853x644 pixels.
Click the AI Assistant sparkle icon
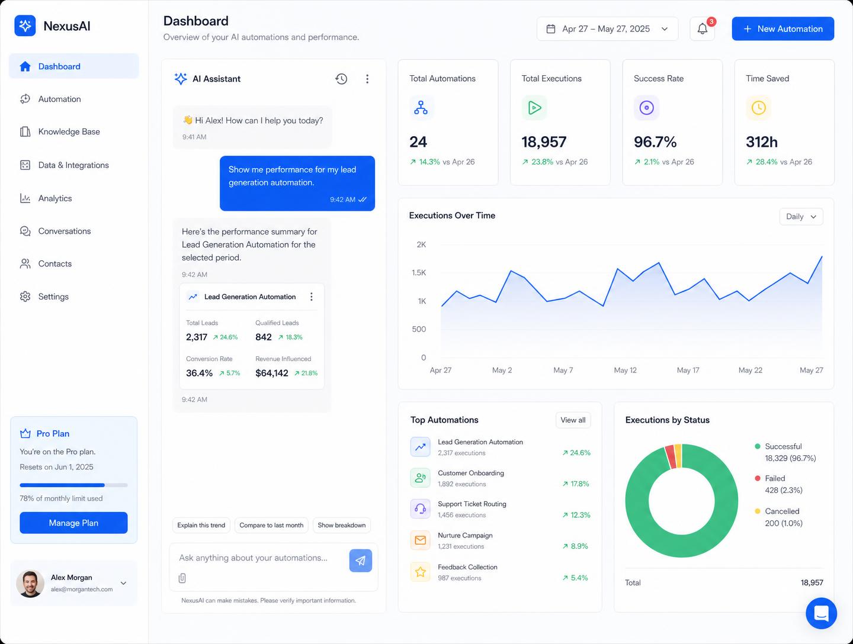point(181,79)
